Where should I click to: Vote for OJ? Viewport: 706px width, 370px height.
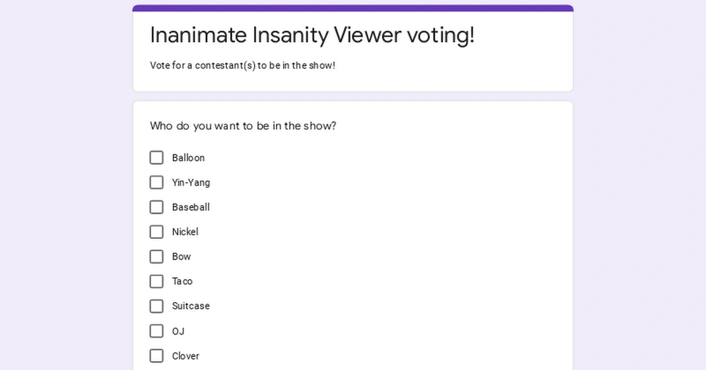click(156, 331)
